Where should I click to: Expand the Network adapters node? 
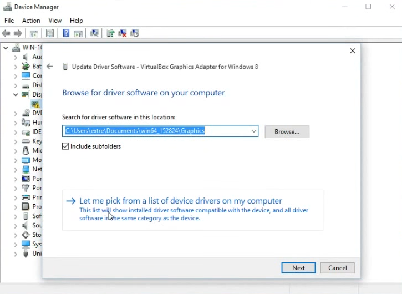click(x=16, y=170)
